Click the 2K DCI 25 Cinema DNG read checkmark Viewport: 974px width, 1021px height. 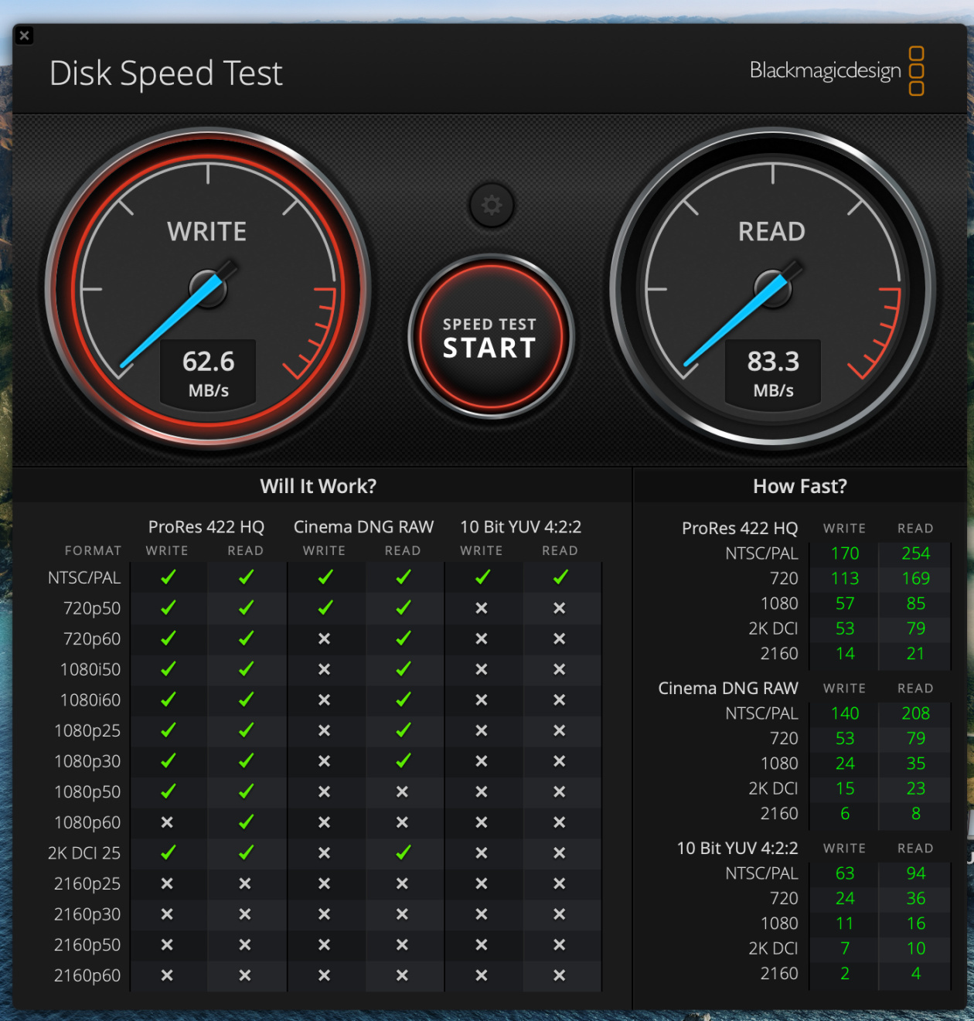404,853
